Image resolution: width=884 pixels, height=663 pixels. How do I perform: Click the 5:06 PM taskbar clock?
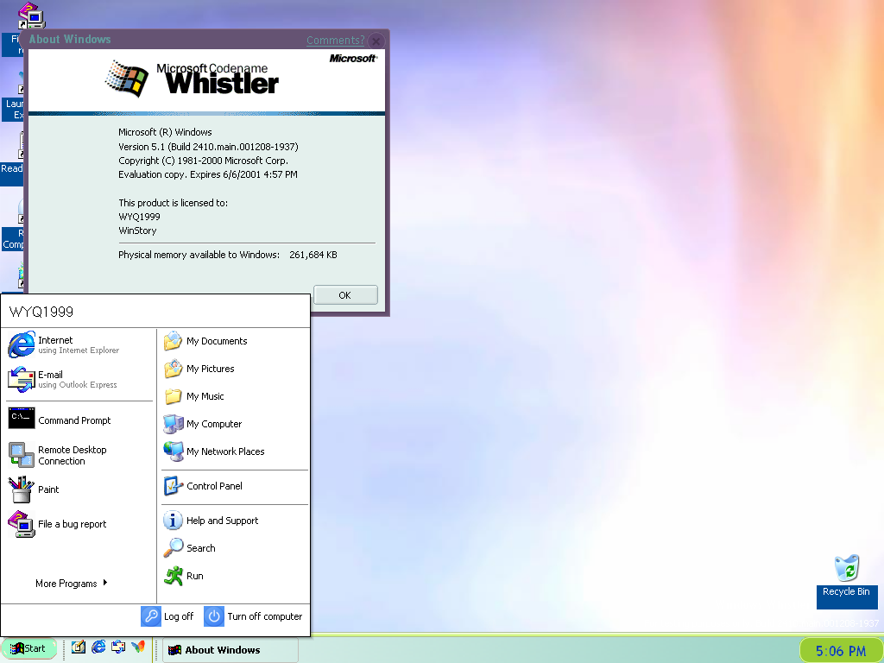pos(841,651)
